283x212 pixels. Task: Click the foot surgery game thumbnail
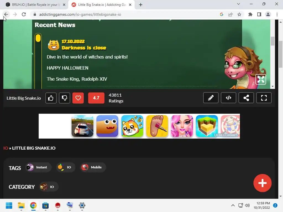157,126
